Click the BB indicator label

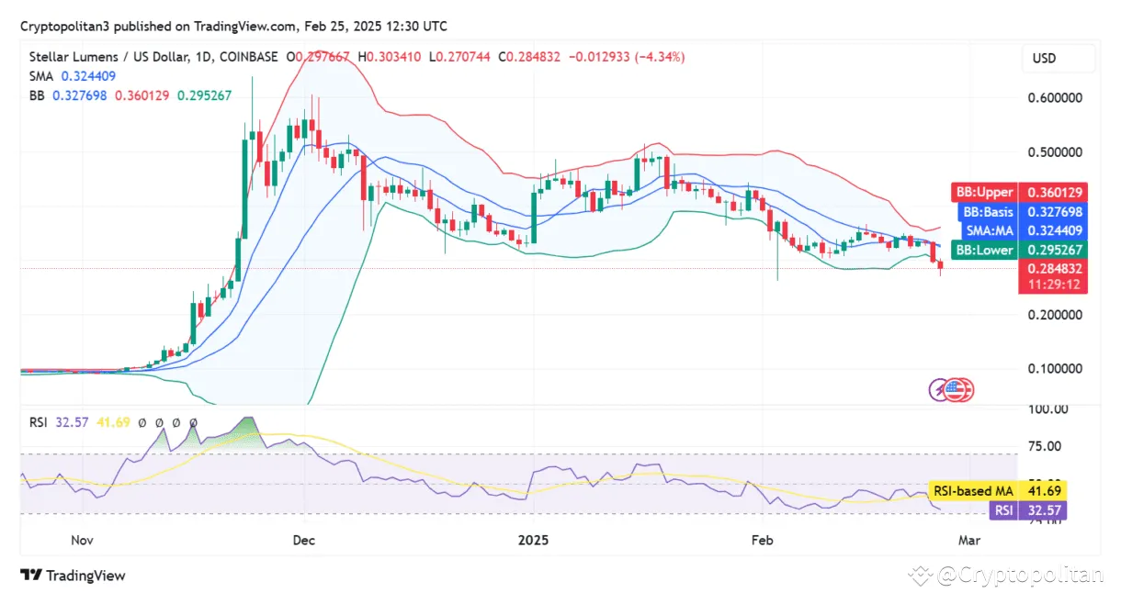(x=35, y=95)
